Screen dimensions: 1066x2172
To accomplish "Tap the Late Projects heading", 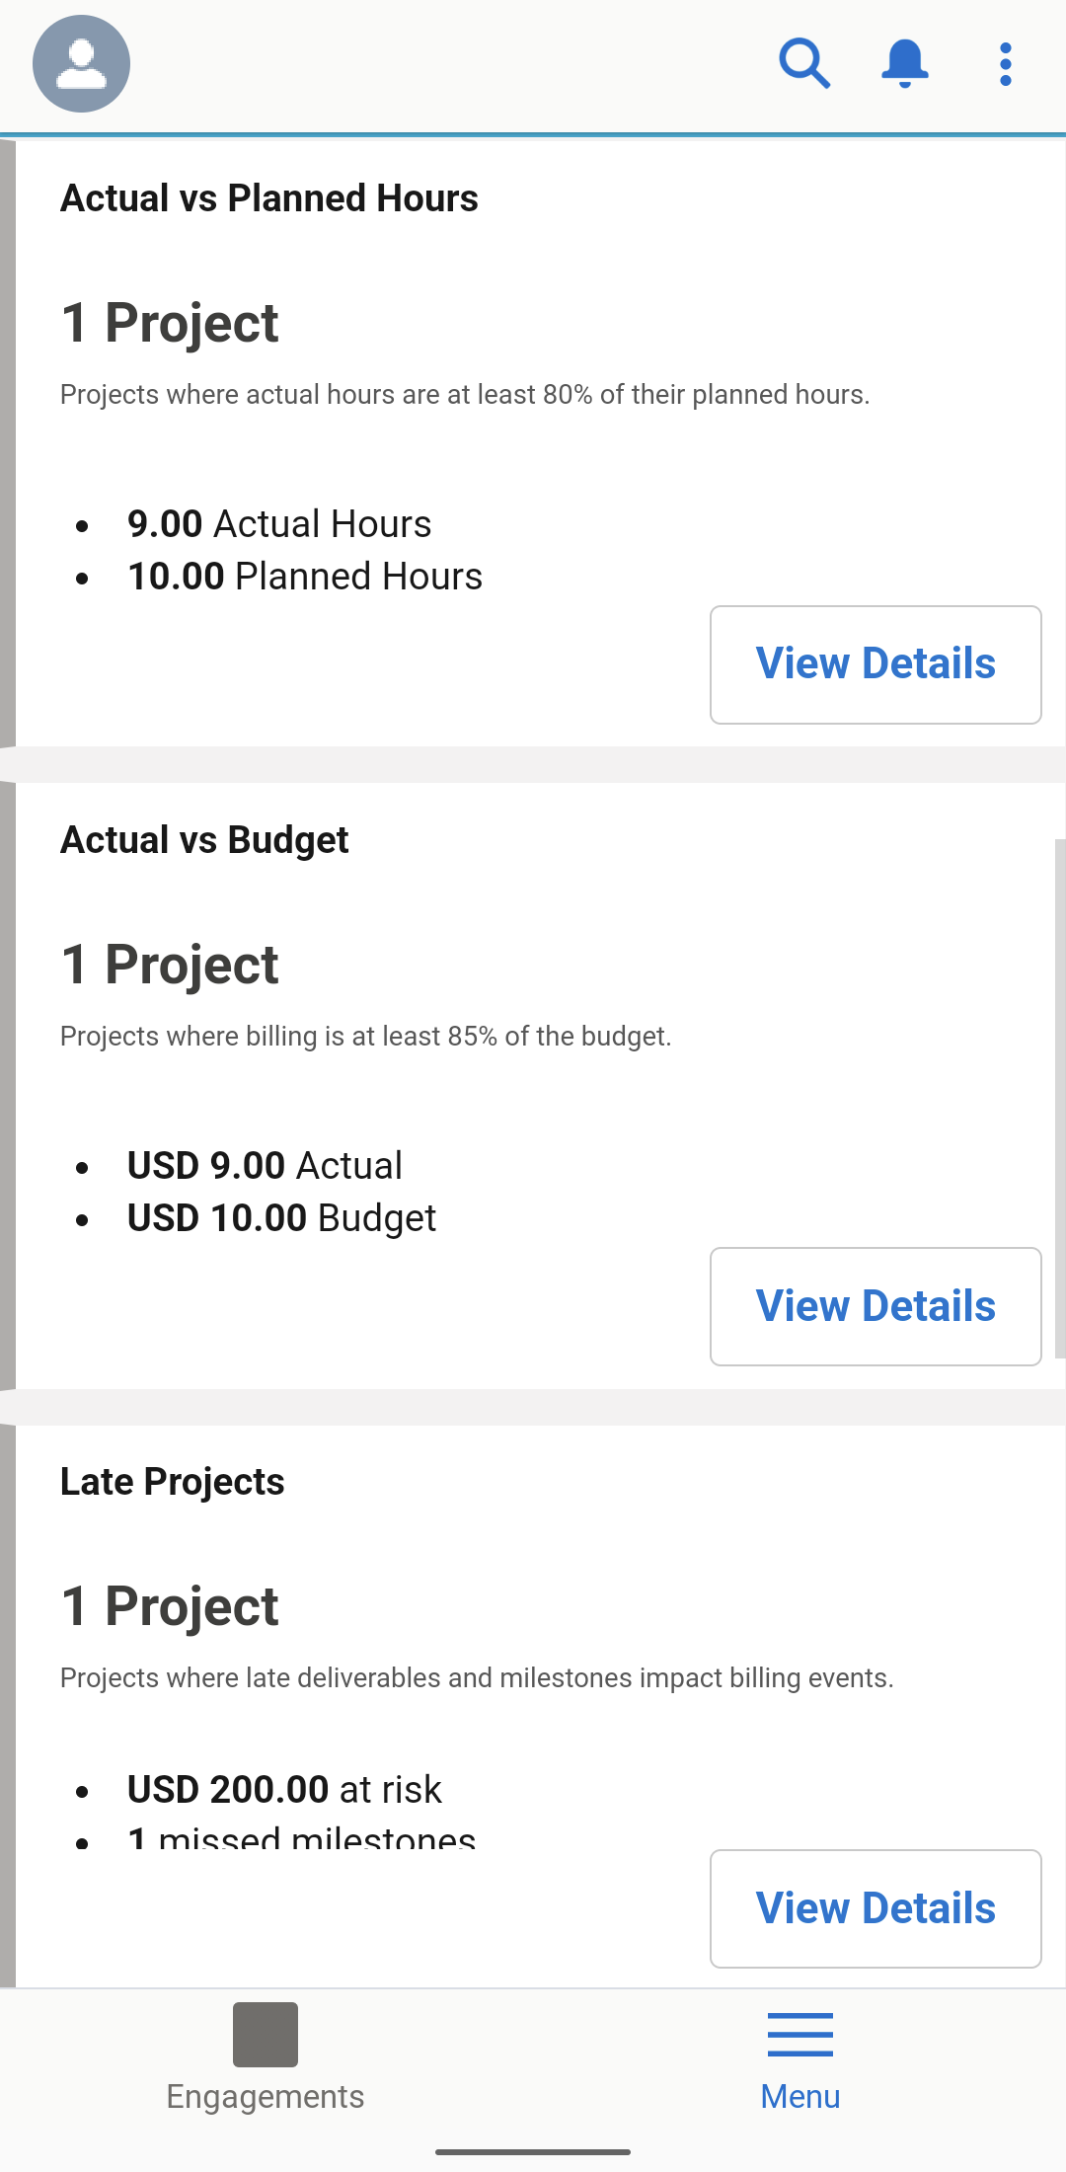I will pyautogui.click(x=172, y=1482).
